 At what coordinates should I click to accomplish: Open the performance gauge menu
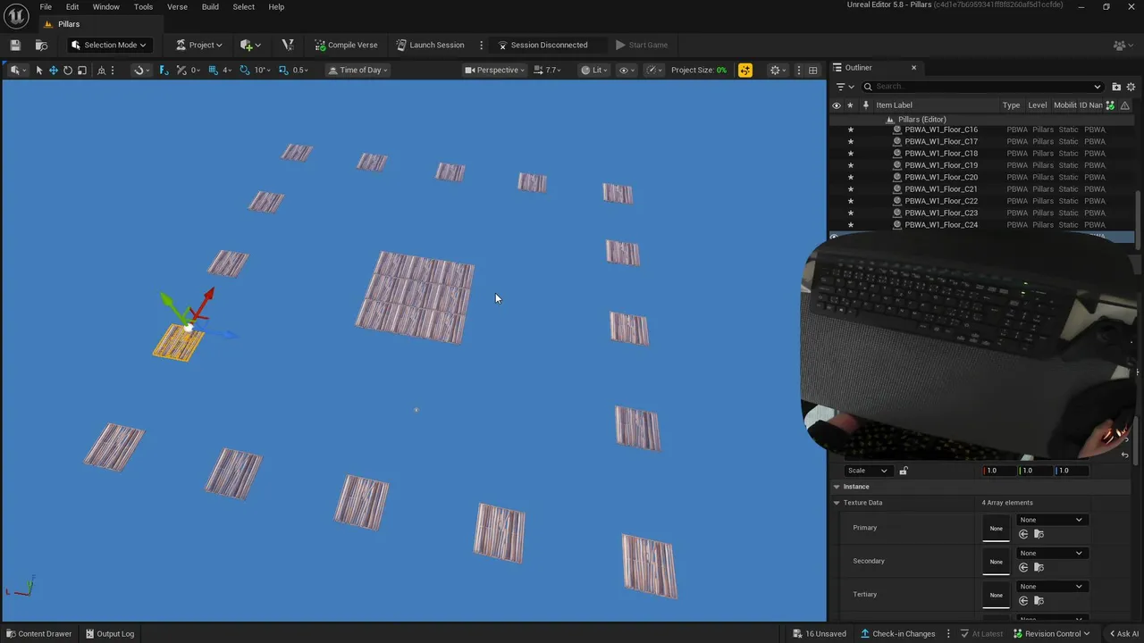point(654,70)
